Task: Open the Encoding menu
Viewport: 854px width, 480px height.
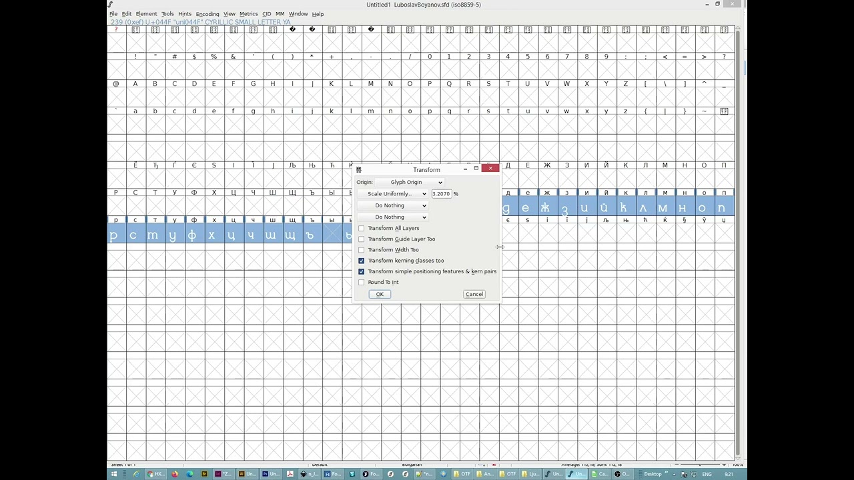Action: (x=207, y=13)
